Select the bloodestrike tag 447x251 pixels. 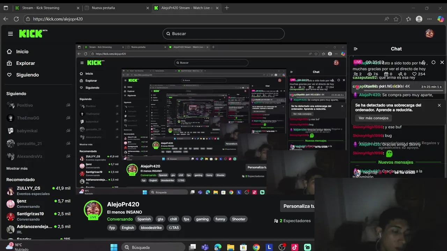(x=151, y=228)
